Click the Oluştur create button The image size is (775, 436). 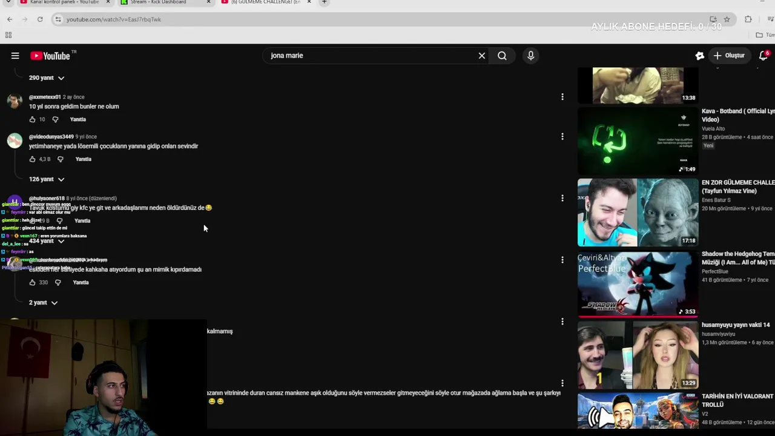pos(729,56)
